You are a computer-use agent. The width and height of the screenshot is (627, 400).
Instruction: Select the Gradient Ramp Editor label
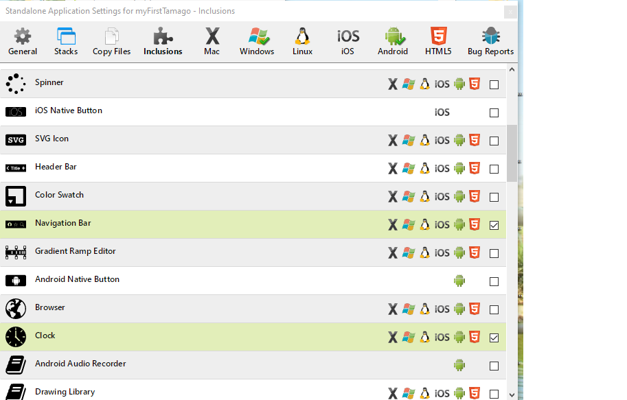(x=75, y=251)
